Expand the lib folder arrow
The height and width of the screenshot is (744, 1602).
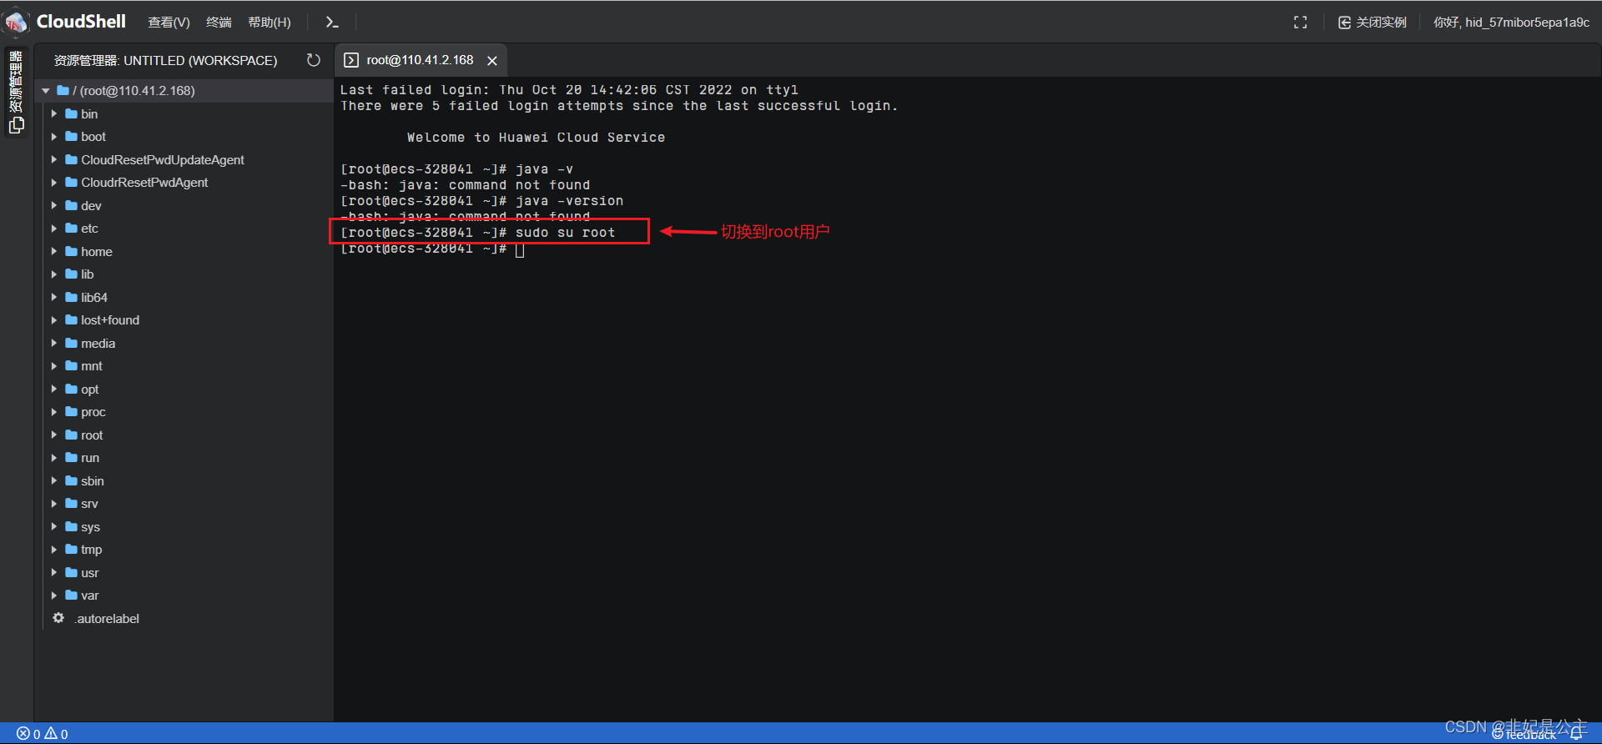[x=54, y=274]
